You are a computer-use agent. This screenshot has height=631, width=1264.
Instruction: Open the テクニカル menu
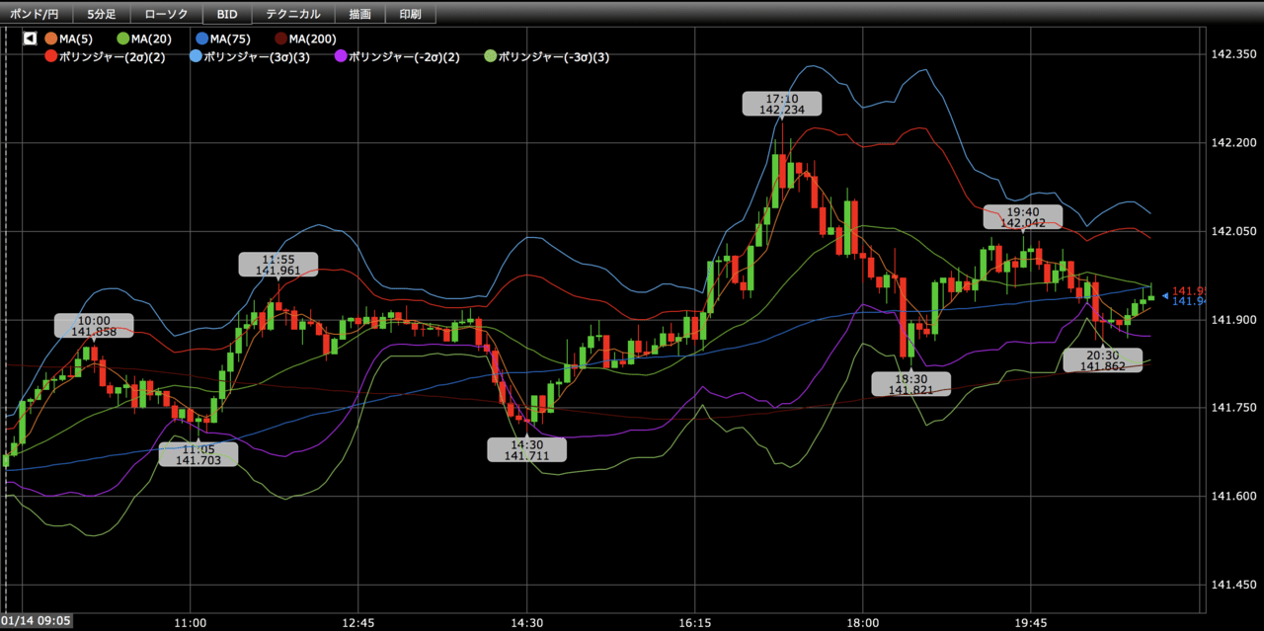(293, 14)
